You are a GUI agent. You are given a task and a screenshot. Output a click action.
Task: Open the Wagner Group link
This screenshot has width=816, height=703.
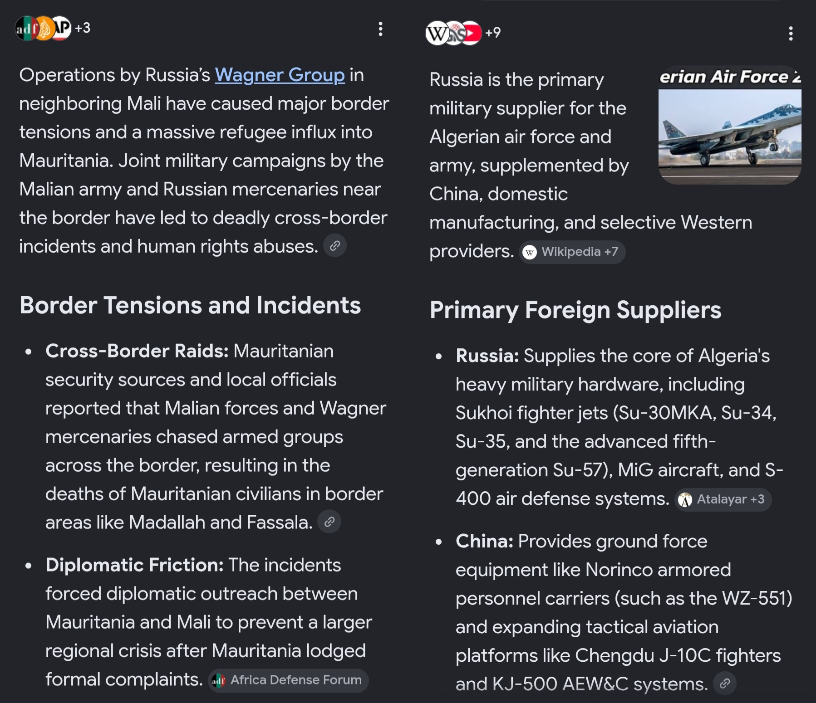[280, 75]
